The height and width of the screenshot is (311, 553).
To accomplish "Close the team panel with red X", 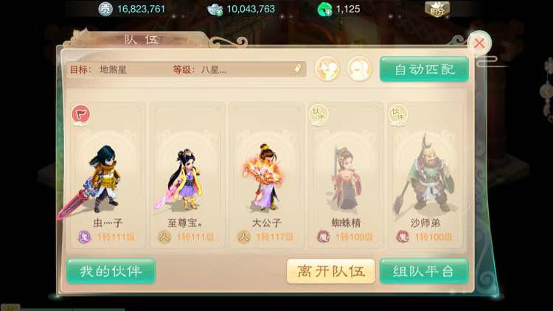I will [x=479, y=43].
